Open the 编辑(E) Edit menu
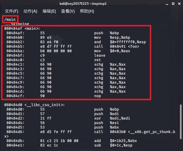The width and height of the screenshot is (183, 151). click(x=49, y=11)
